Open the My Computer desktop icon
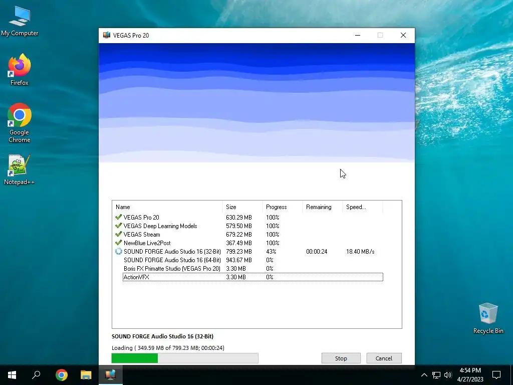513x385 pixels. click(x=20, y=21)
